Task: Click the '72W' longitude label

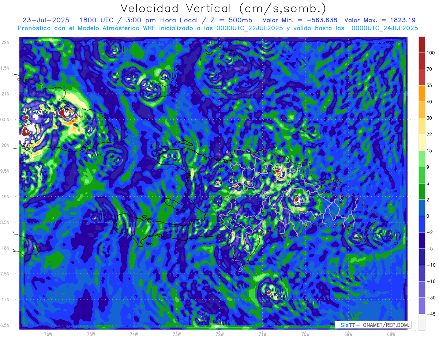Action: [x=219, y=334]
